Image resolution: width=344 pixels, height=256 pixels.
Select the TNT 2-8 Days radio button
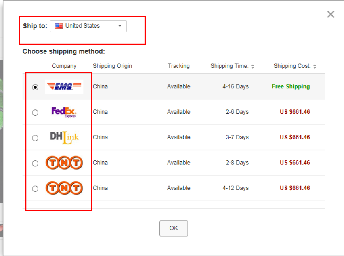point(35,163)
